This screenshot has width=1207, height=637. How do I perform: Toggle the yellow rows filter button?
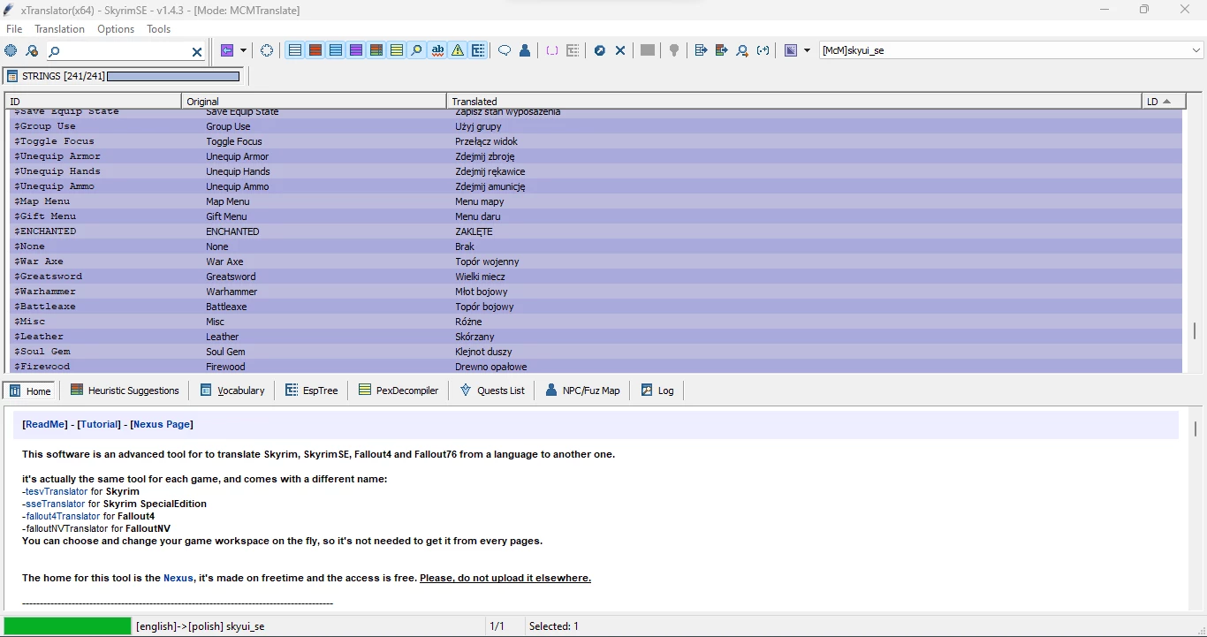click(x=397, y=50)
